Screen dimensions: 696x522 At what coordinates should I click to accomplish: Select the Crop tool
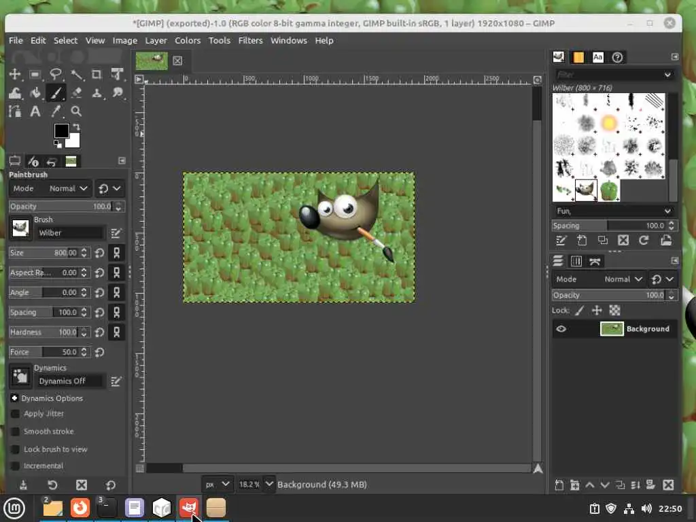97,74
